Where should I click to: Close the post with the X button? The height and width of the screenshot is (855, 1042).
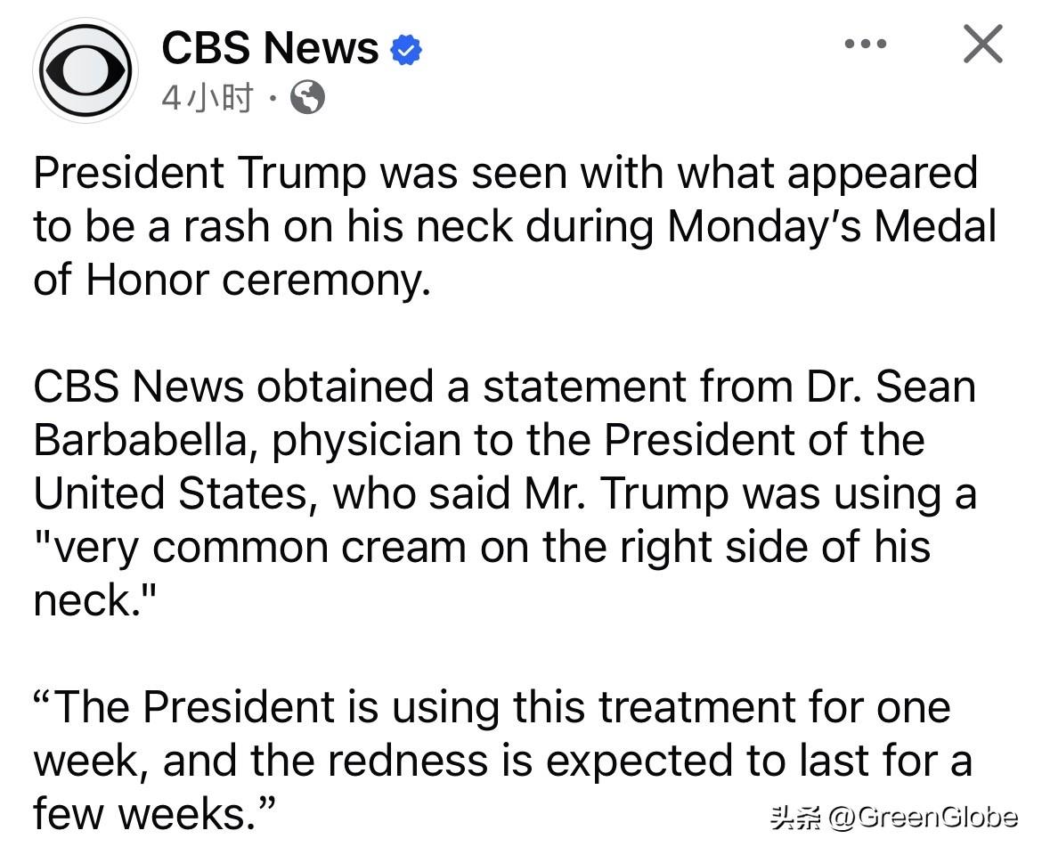click(983, 44)
